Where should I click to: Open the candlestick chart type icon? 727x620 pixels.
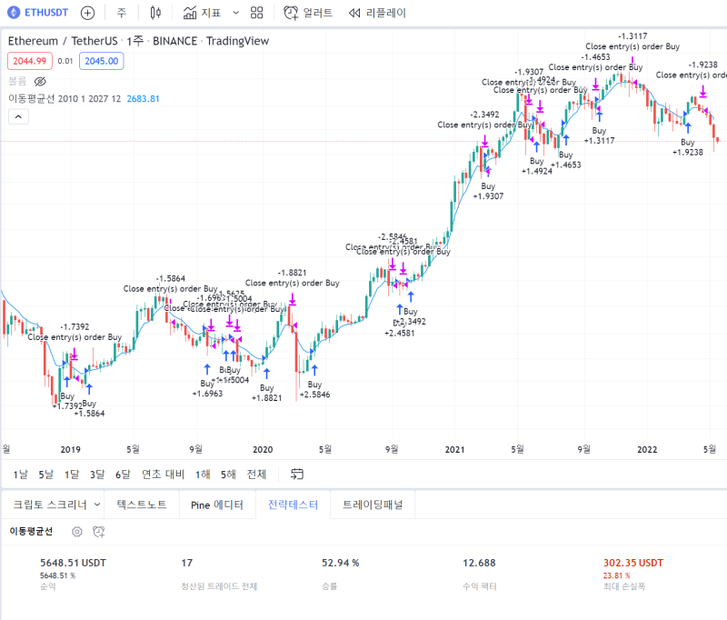155,13
